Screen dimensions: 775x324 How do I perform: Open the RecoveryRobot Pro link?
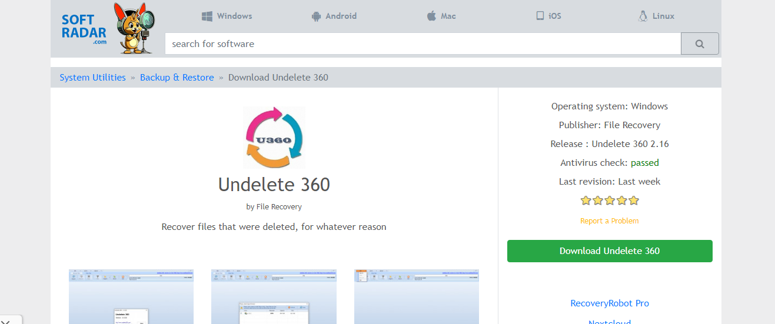tap(610, 303)
